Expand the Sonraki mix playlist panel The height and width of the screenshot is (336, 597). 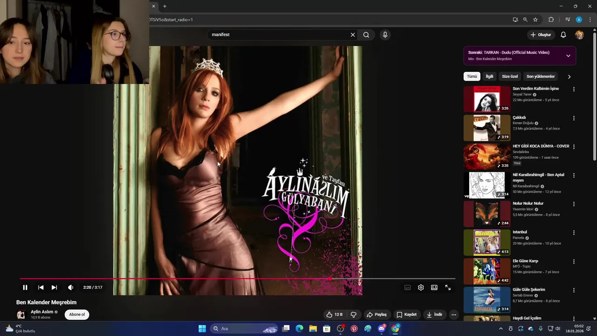(568, 56)
